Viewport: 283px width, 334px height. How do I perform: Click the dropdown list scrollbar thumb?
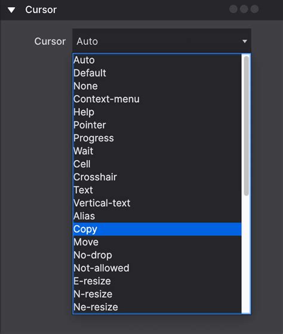point(247,125)
